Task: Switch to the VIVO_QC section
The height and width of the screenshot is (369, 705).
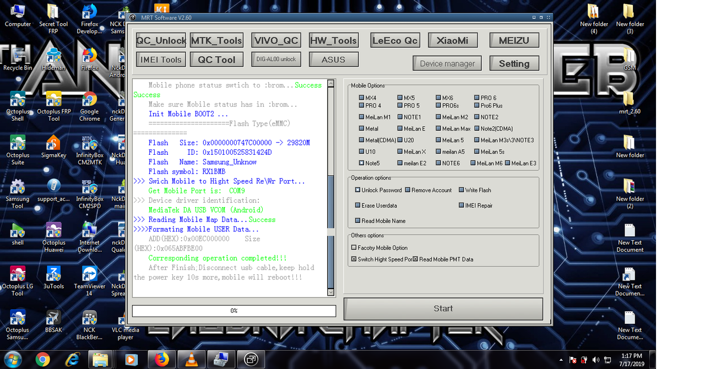Action: pos(276,40)
